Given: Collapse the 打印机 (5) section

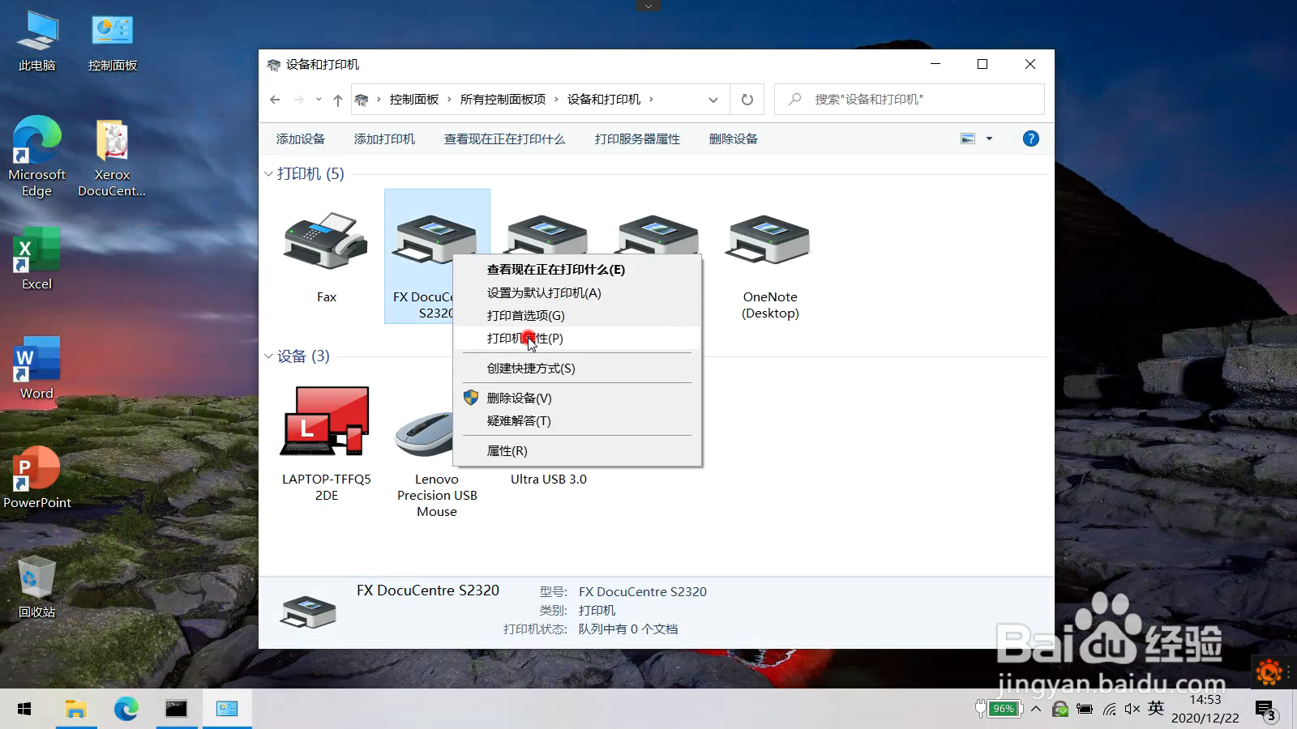Looking at the screenshot, I should coord(268,173).
